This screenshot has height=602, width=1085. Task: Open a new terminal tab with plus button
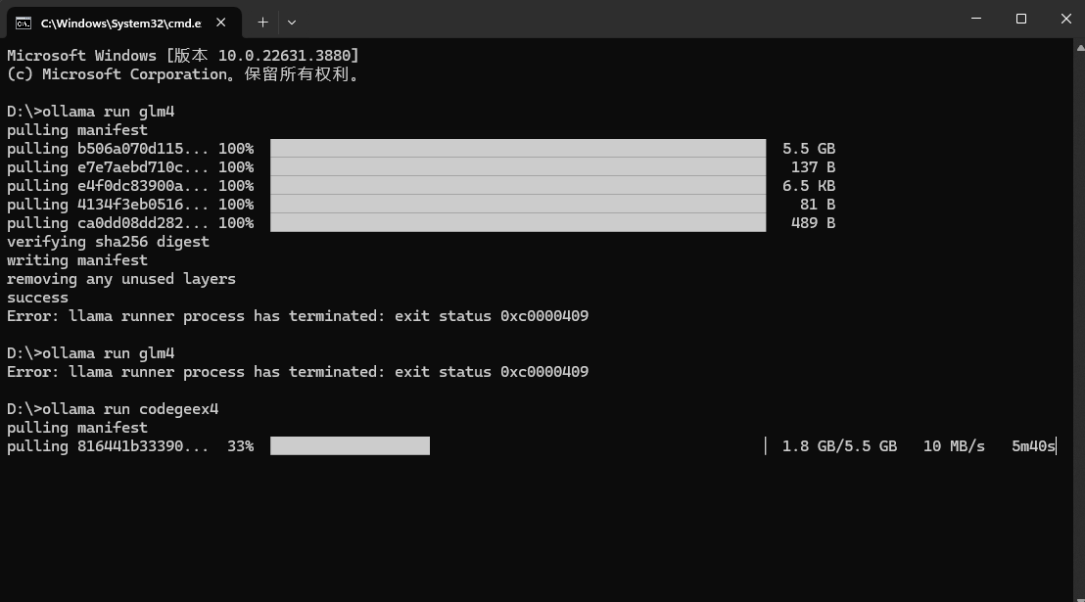click(263, 23)
